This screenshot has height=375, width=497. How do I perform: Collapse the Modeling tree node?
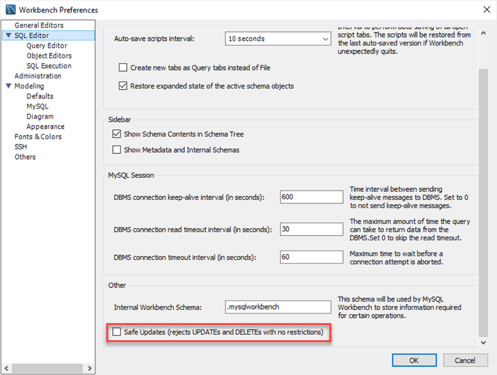[x=9, y=86]
